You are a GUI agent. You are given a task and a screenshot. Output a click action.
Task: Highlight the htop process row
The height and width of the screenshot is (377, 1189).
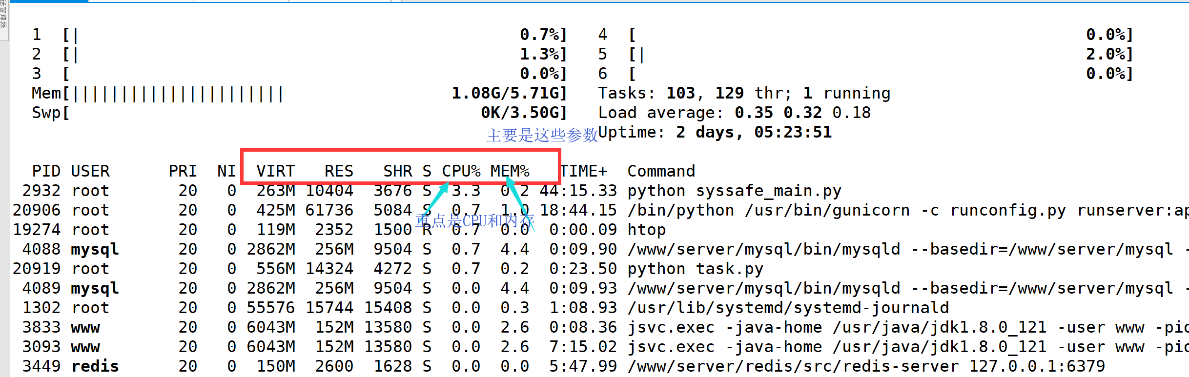(x=646, y=230)
